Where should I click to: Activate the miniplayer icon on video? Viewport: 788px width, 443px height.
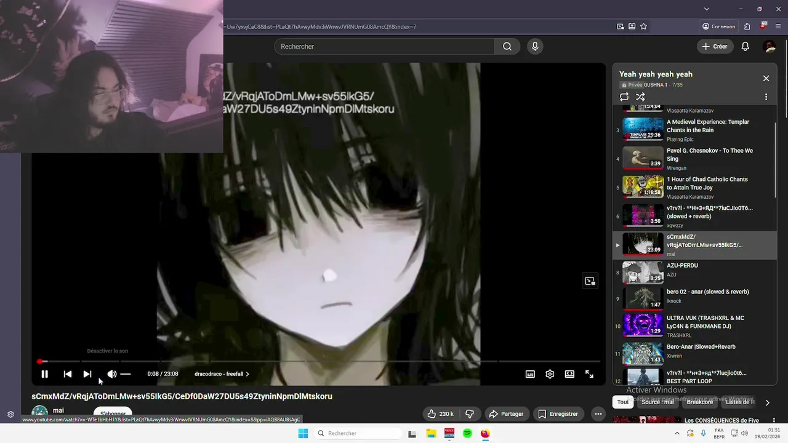(x=590, y=281)
